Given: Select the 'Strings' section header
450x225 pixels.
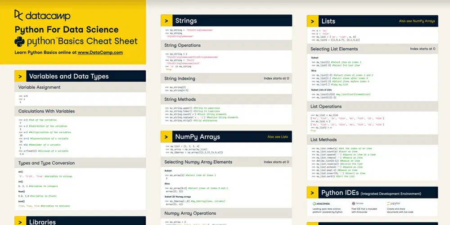Looking at the screenshot, I should (x=186, y=21).
